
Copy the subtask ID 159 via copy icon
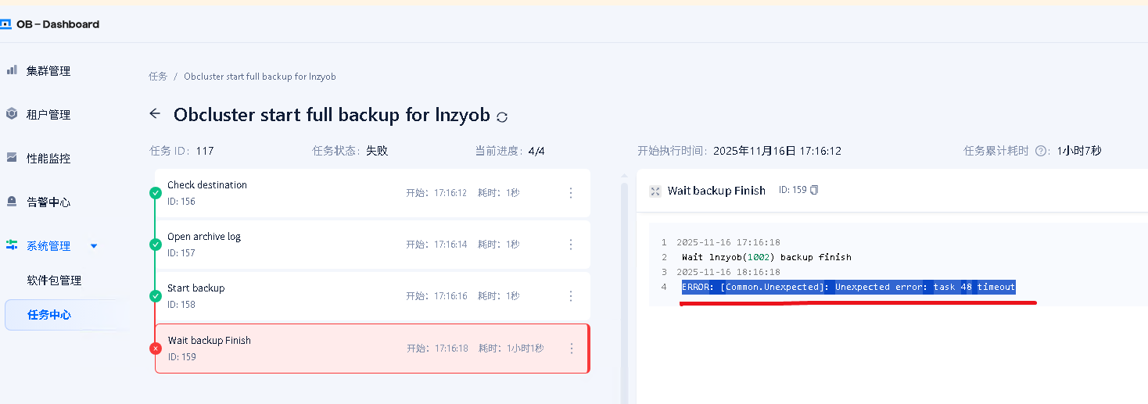click(814, 190)
